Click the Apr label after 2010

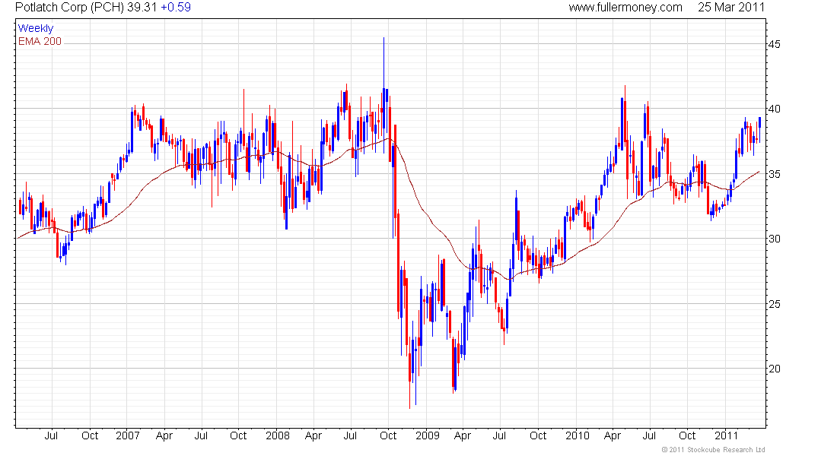pos(613,435)
